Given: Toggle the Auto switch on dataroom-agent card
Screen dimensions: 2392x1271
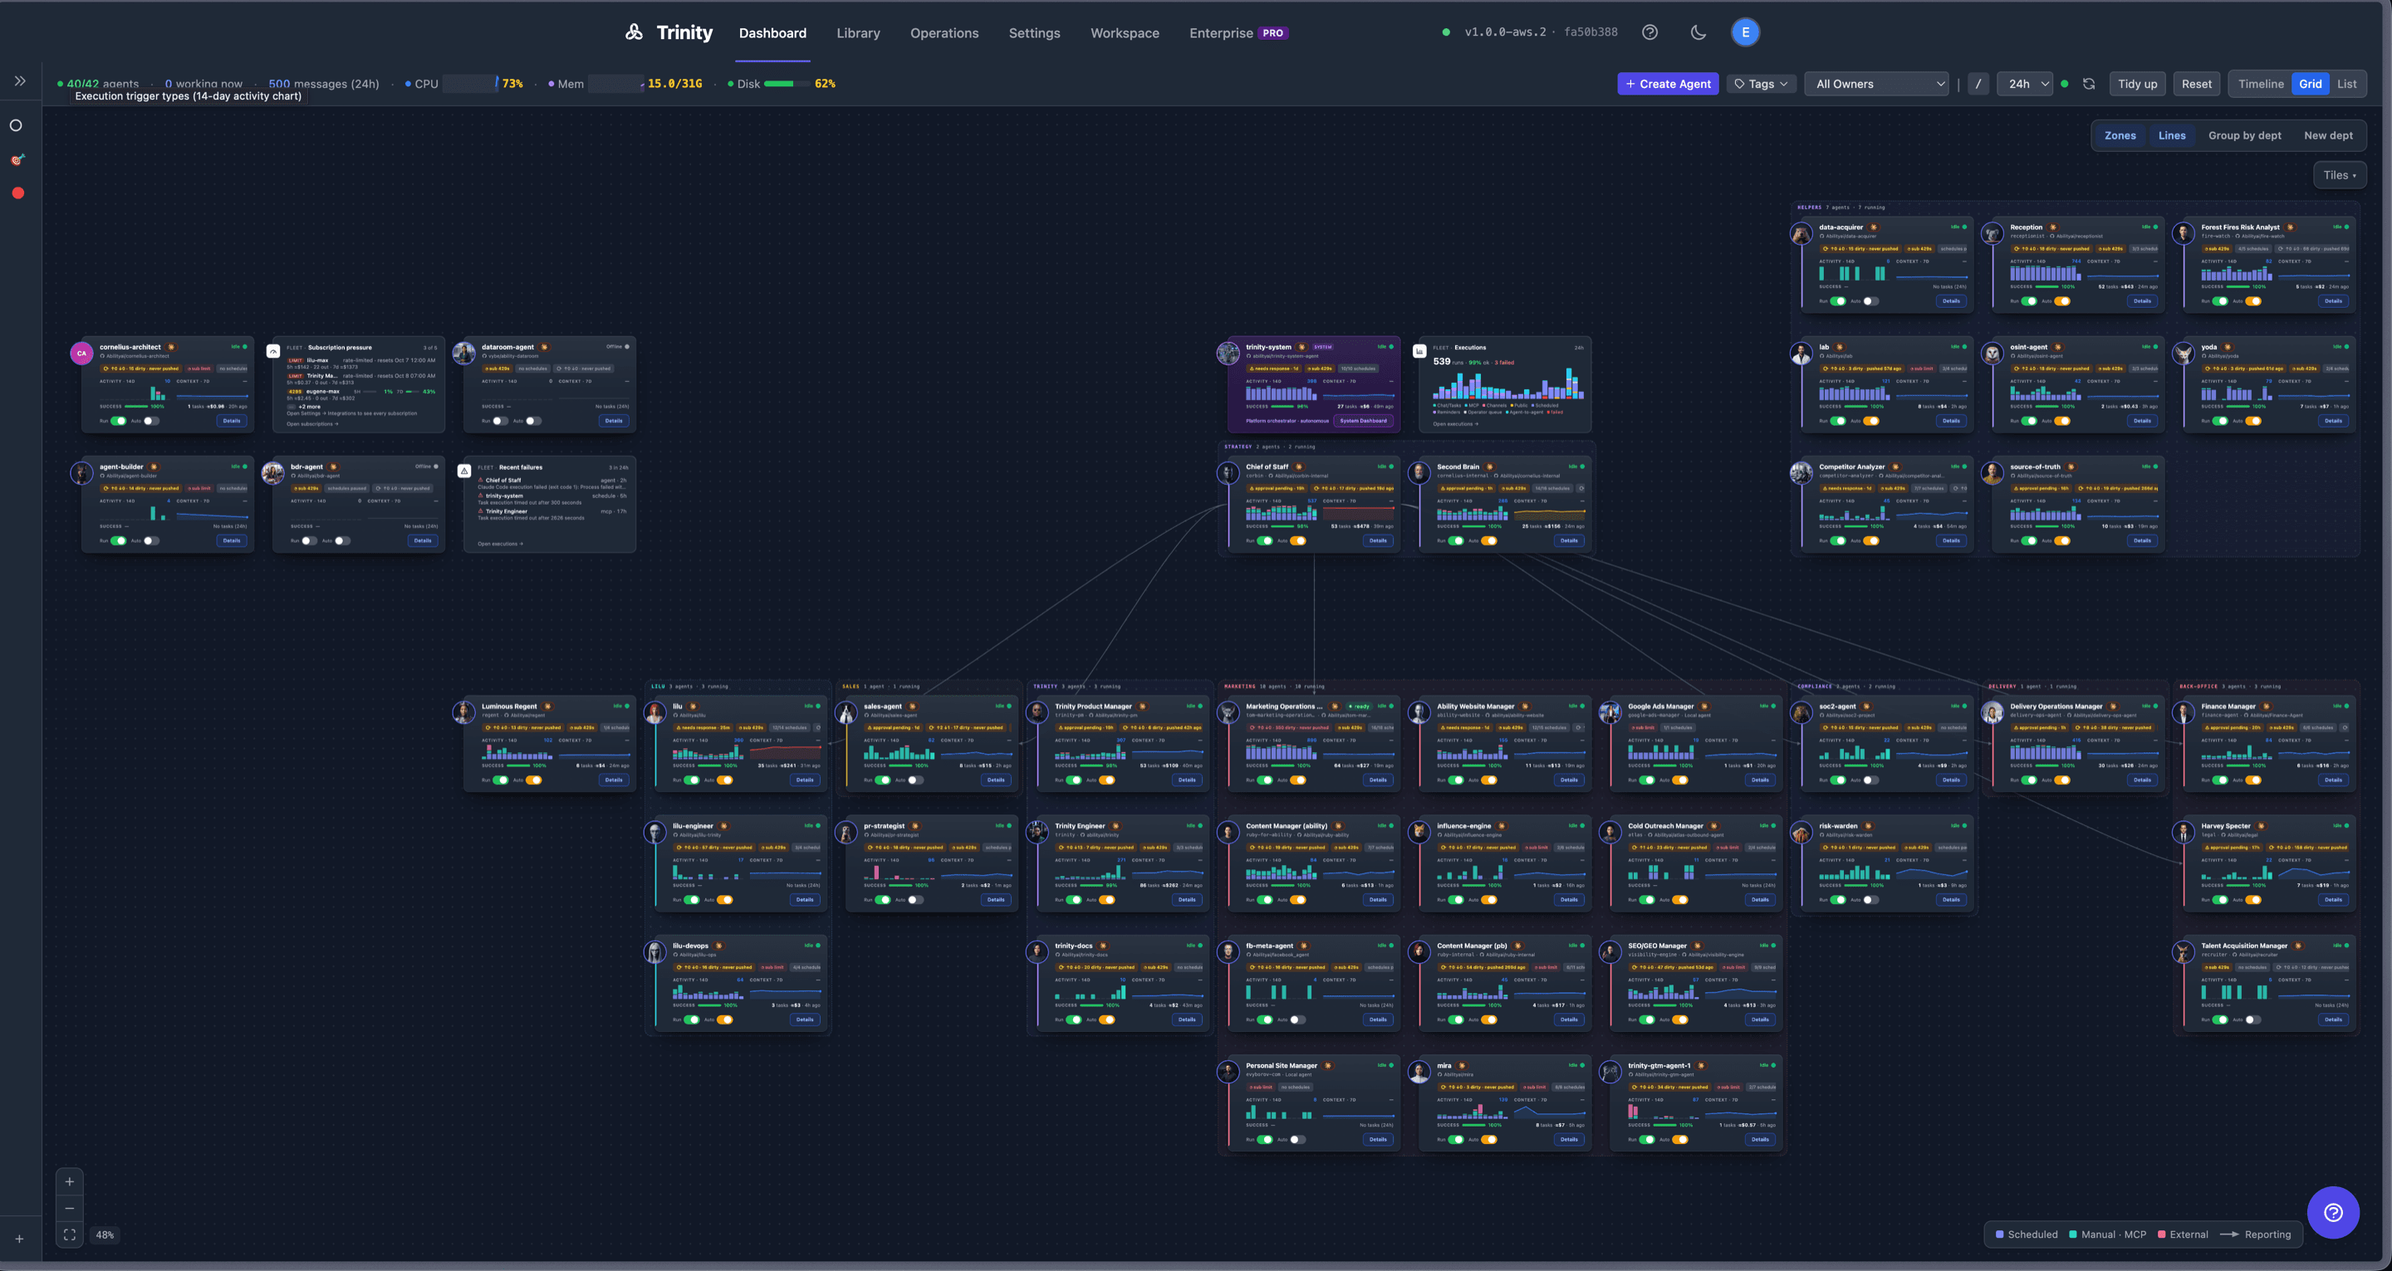Looking at the screenshot, I should (533, 421).
